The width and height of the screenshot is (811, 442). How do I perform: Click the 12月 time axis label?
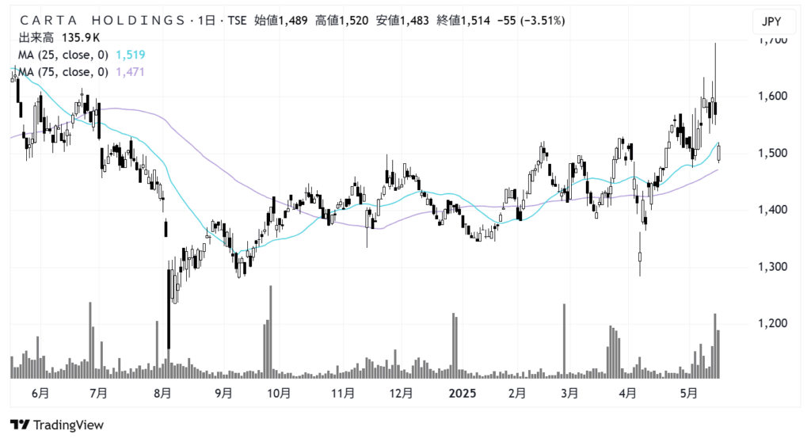pos(401,394)
